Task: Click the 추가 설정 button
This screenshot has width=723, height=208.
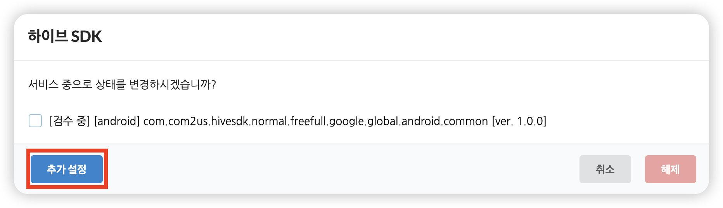Action: coord(67,169)
